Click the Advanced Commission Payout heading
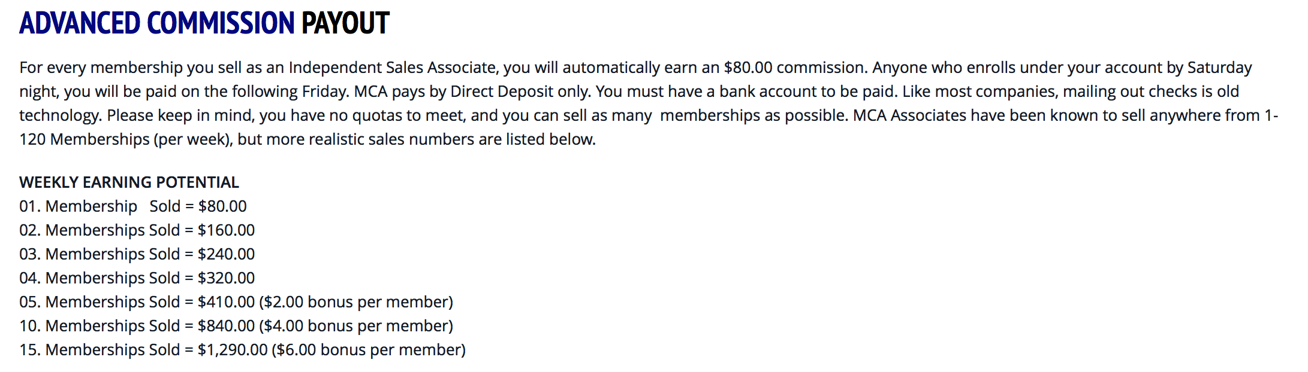Viewport: 1308px width, 372px height. point(204,24)
